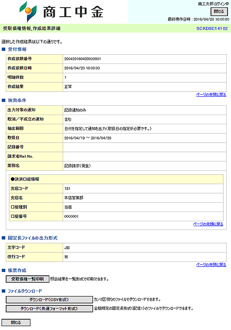Click ●決済口座情報 header row
The width and height of the screenshot is (231, 330).
pyautogui.click(x=116, y=179)
